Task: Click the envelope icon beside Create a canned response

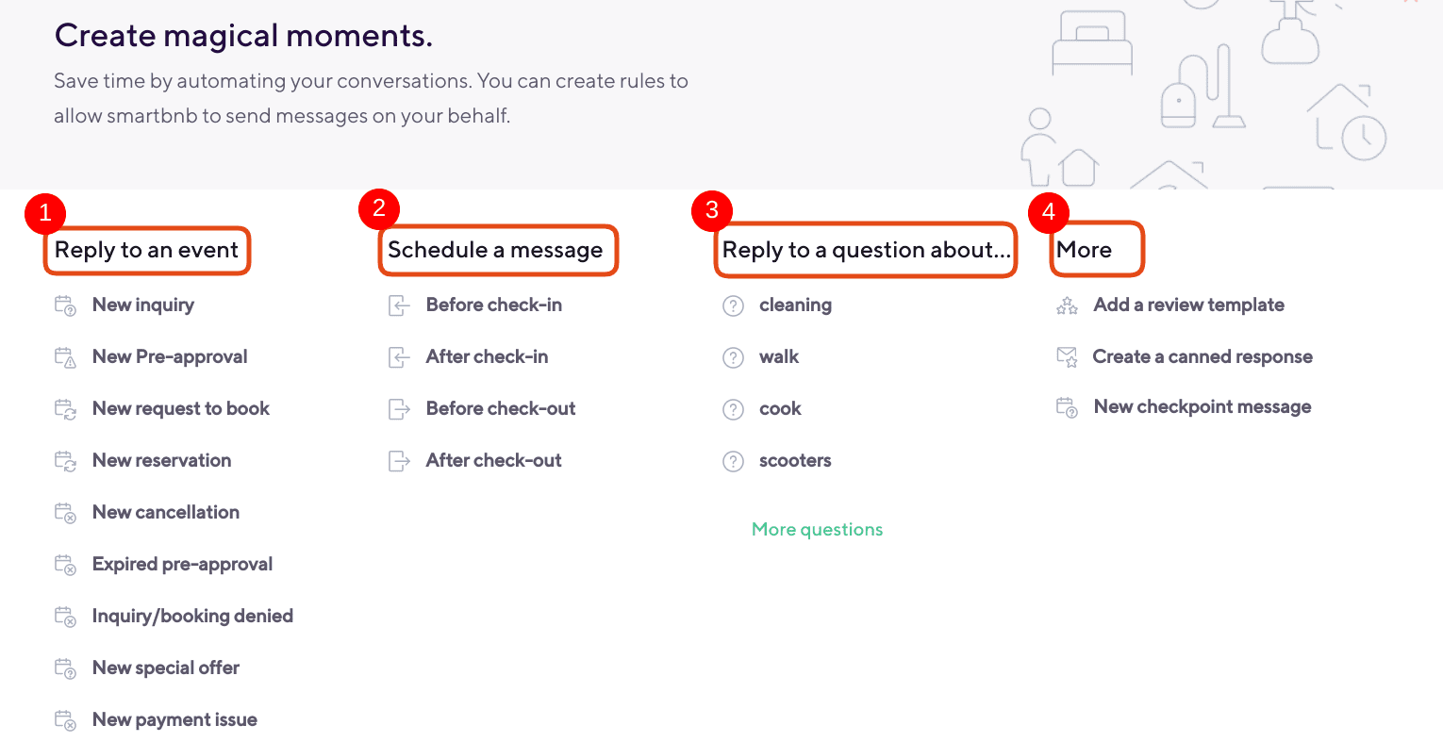Action: coord(1067,357)
